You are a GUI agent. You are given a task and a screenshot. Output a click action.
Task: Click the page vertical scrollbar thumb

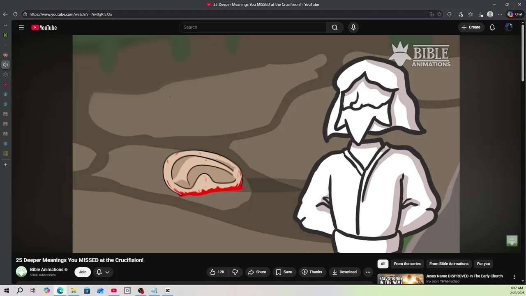(x=523, y=53)
